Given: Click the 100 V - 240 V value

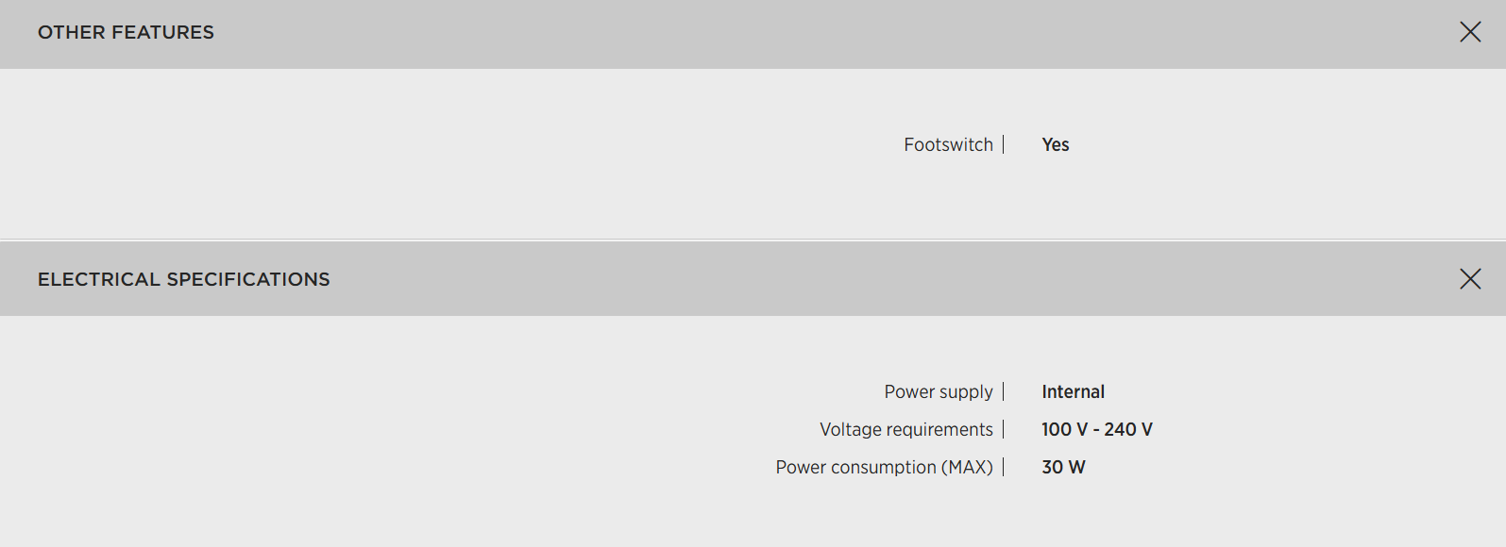Looking at the screenshot, I should [x=1096, y=429].
